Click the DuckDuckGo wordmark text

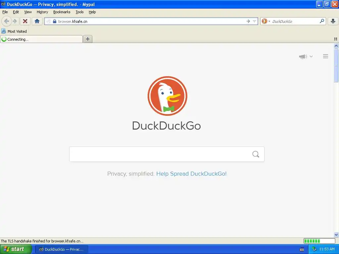pos(167,126)
